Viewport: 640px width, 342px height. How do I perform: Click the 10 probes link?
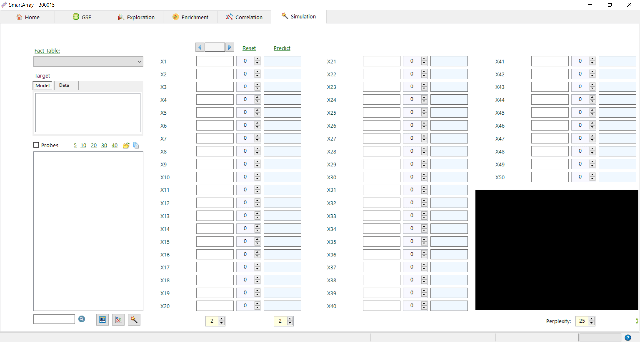[x=83, y=145]
